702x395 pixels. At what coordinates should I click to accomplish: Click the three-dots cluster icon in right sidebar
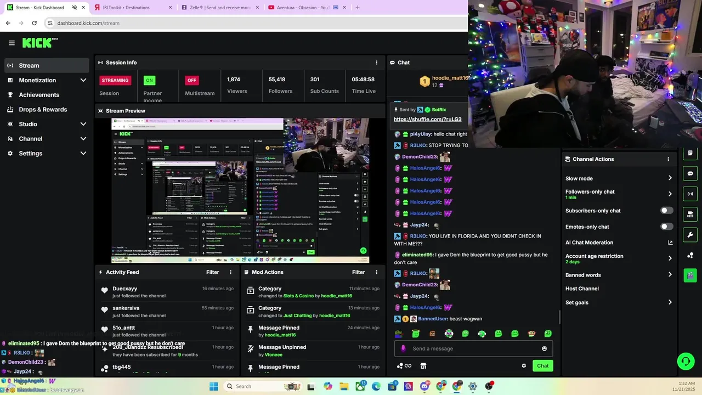pos(690,255)
